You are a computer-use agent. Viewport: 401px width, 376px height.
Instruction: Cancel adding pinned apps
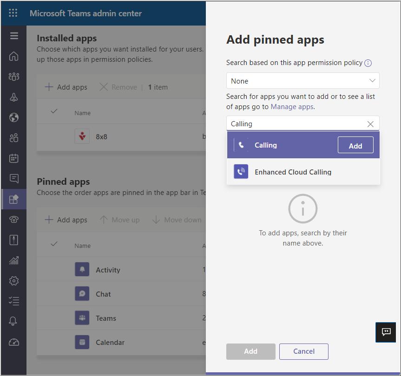(303, 351)
